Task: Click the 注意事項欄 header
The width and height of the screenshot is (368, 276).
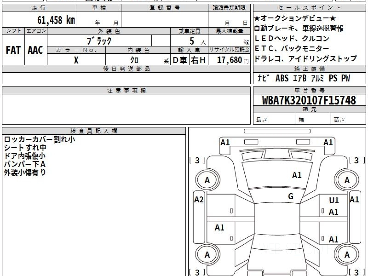Action: pyautogui.click(x=126, y=90)
